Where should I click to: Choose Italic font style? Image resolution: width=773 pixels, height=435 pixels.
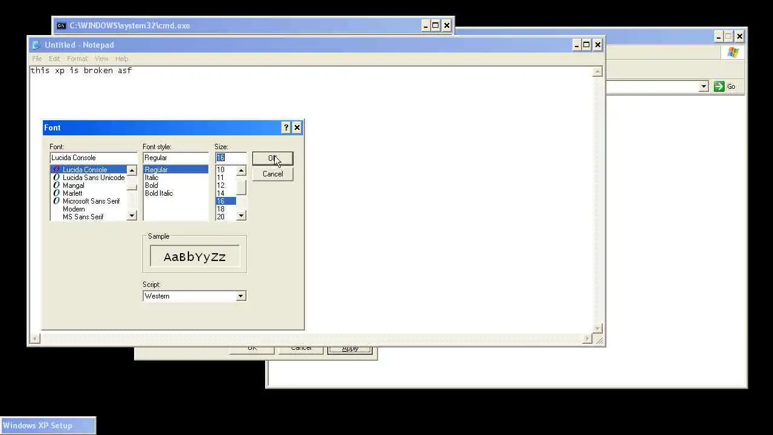tap(176, 178)
